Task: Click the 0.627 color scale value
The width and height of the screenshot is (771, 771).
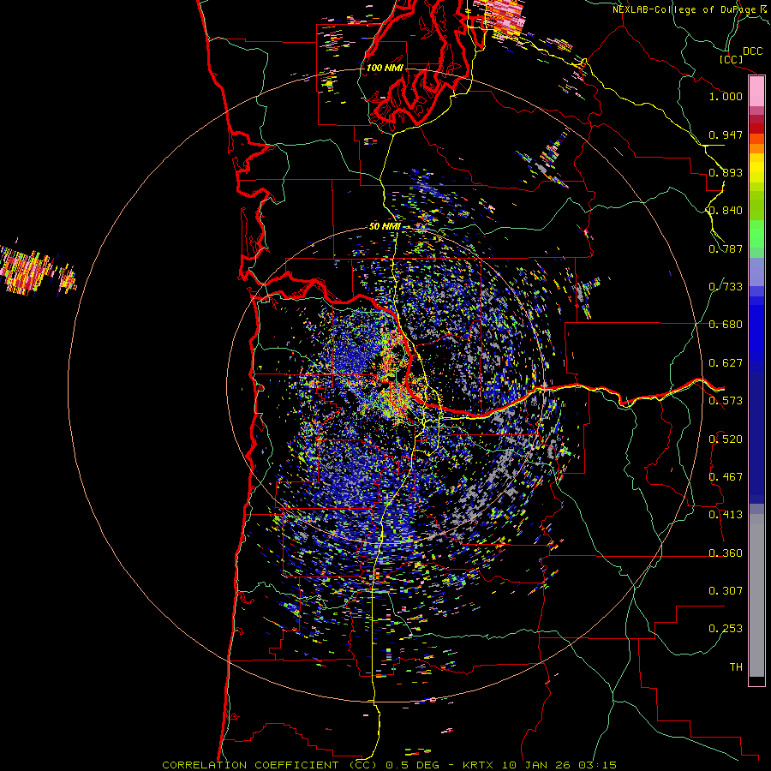Action: click(x=726, y=363)
